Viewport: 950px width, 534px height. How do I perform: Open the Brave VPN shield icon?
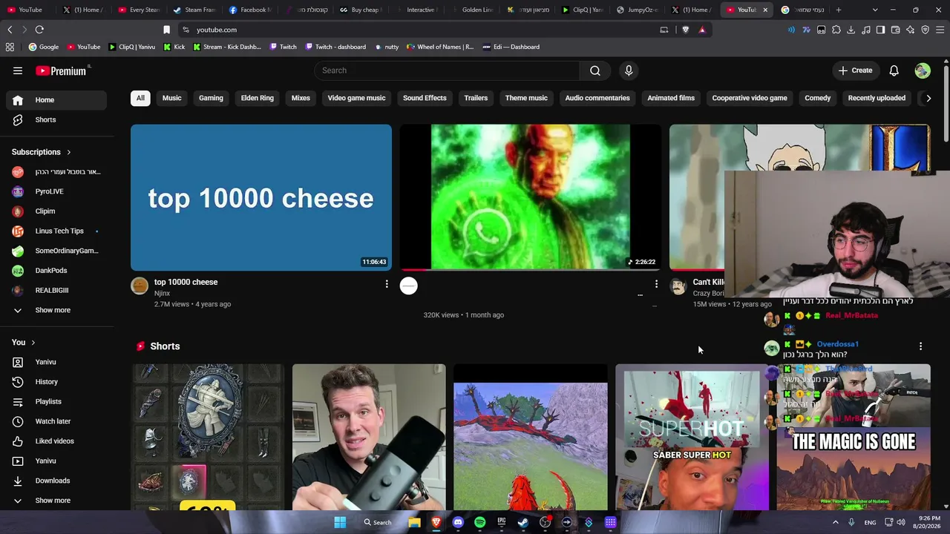[926, 30]
